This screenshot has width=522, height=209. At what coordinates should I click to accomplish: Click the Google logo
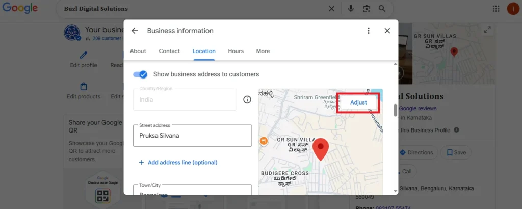(20, 9)
